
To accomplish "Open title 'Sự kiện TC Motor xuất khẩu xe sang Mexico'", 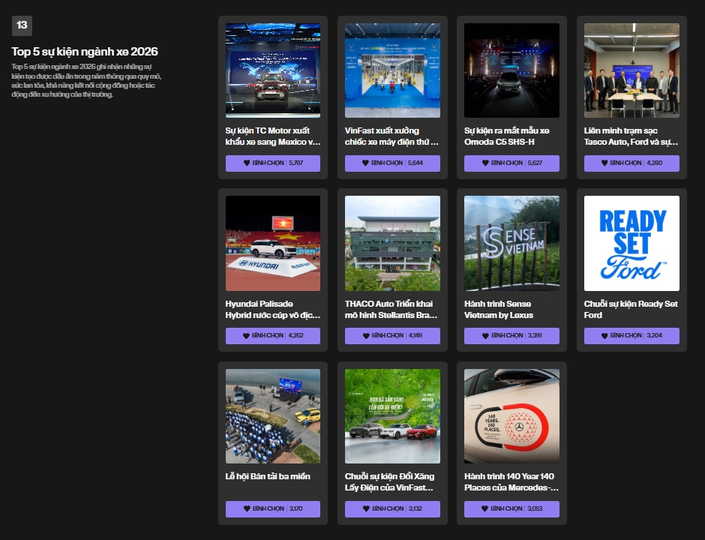I will click(273, 136).
